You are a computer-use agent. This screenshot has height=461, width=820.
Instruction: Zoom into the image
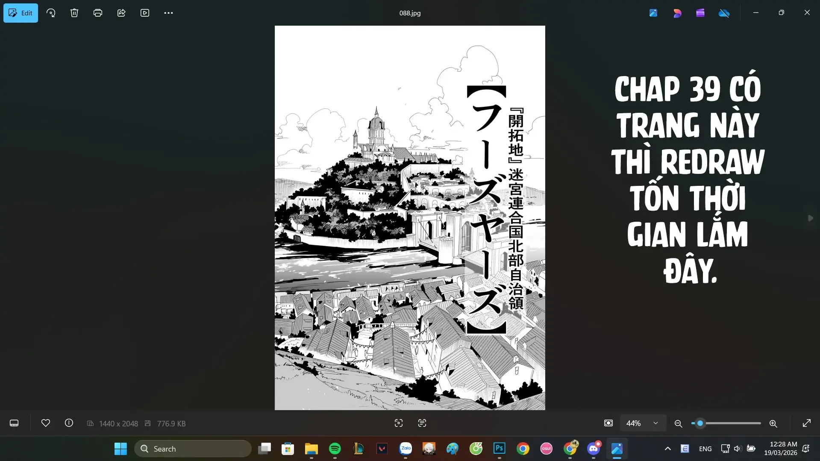click(773, 423)
